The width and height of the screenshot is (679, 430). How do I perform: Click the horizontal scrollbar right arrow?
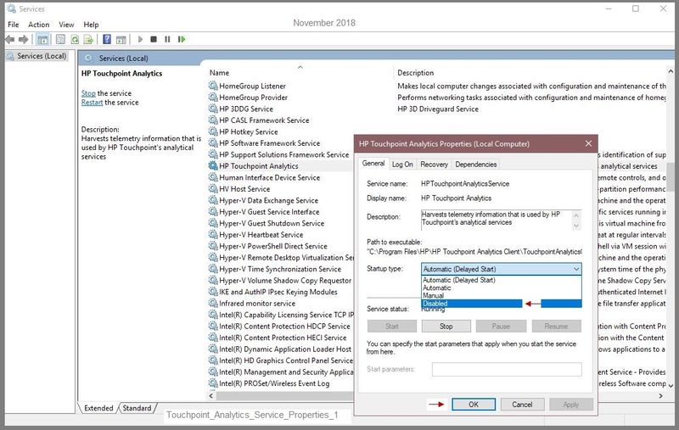pos(661,396)
